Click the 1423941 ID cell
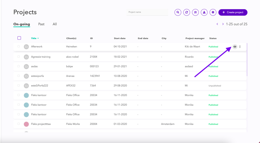The height and width of the screenshot is (143, 260). point(95,76)
